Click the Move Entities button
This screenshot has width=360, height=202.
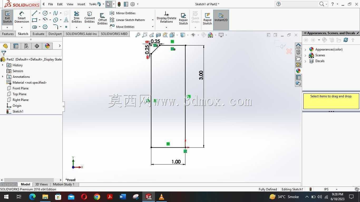coord(122,27)
